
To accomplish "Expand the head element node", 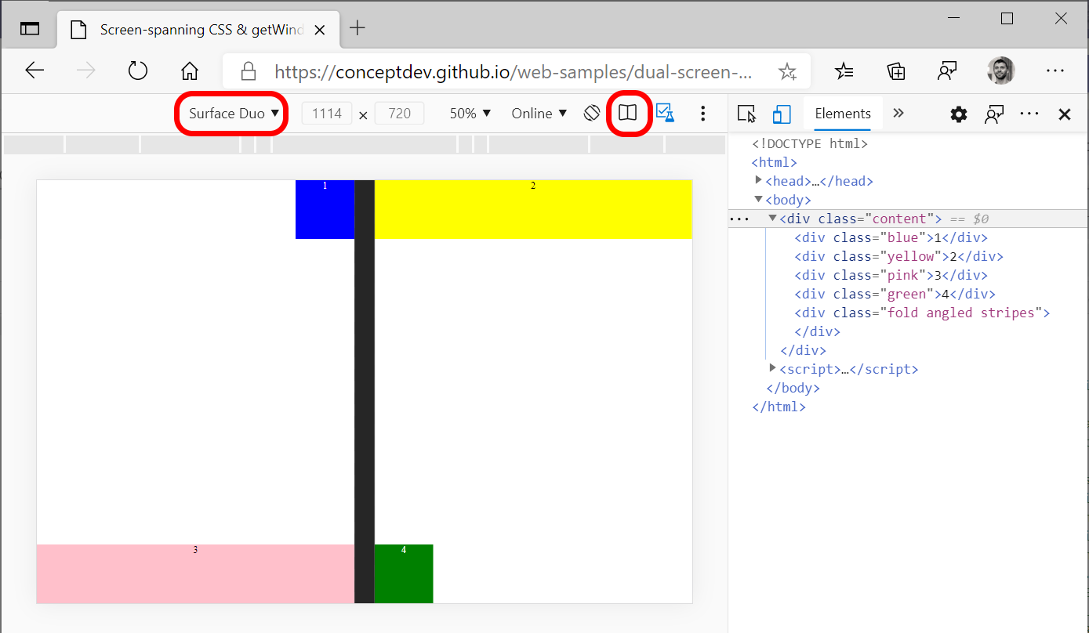I will coord(758,180).
